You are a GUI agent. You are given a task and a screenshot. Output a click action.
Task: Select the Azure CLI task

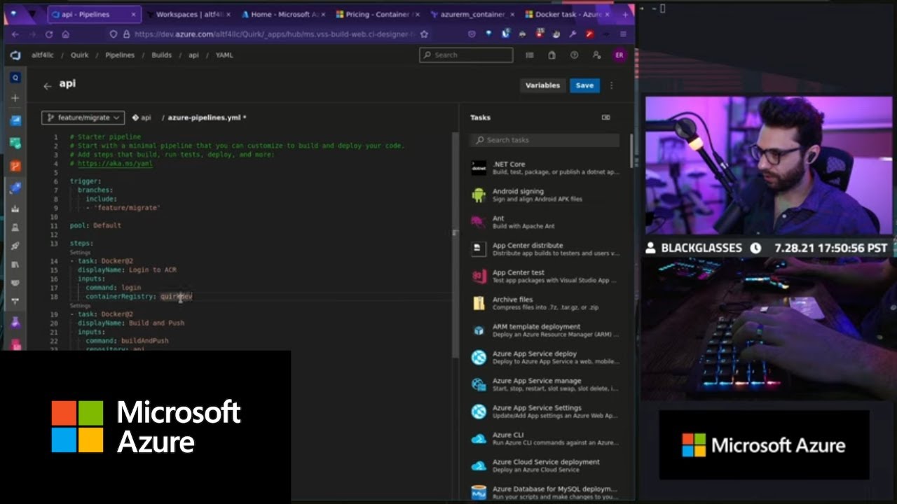click(545, 438)
